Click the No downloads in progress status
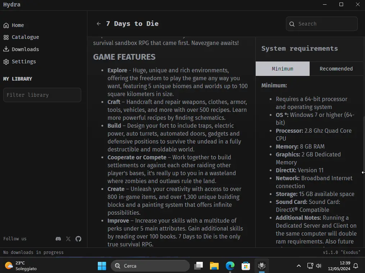The height and width of the screenshot is (273, 365). [x=33, y=252]
